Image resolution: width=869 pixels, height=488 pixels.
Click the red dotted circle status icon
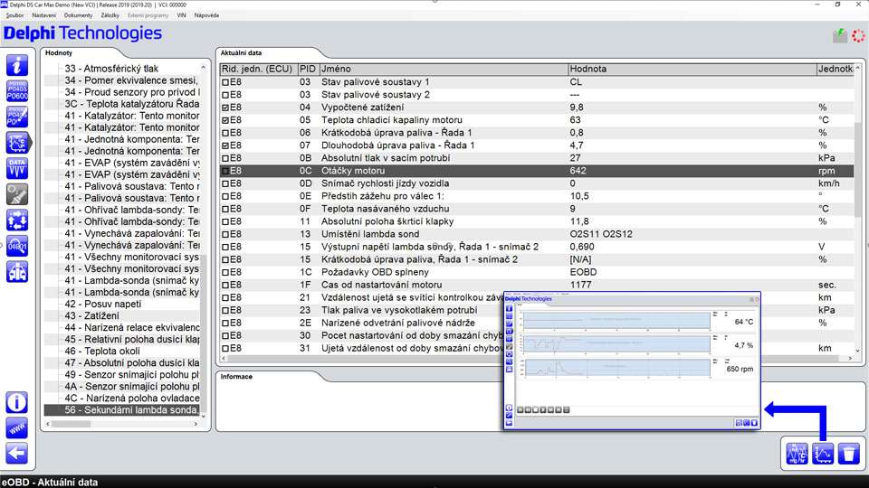point(858,35)
